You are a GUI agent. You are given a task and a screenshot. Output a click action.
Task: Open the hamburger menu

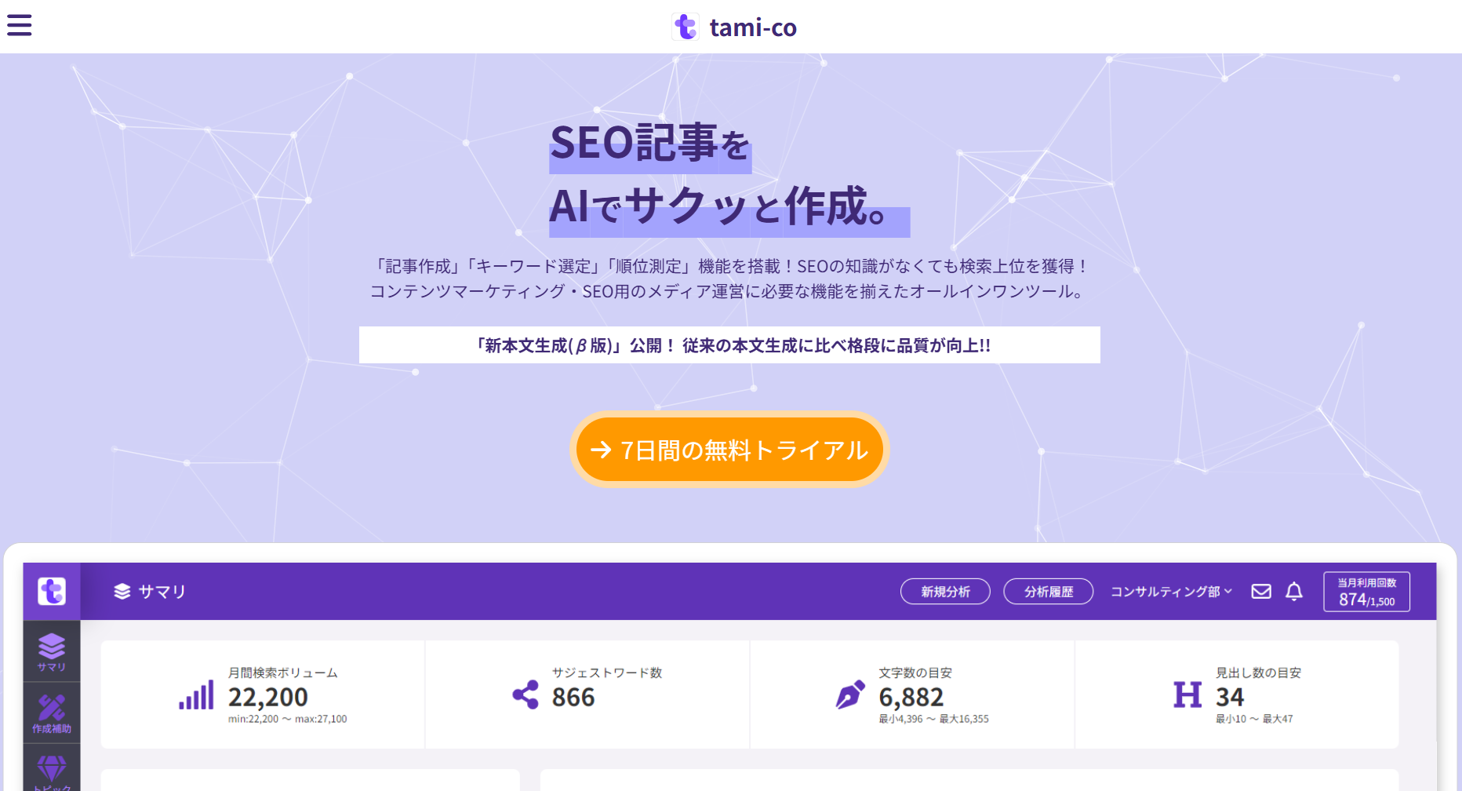click(20, 25)
